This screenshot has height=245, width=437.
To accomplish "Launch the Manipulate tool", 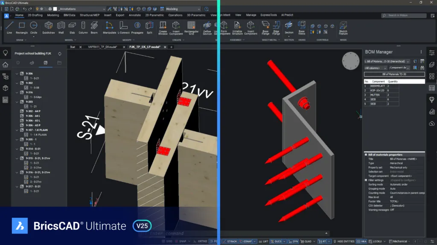I will click(x=109, y=28).
